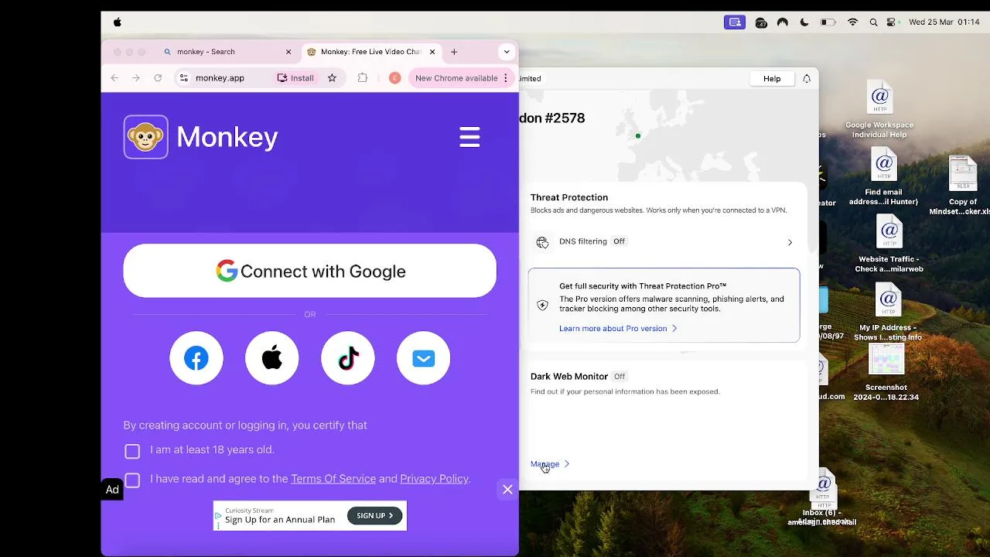Close the ad banner with X

(507, 490)
